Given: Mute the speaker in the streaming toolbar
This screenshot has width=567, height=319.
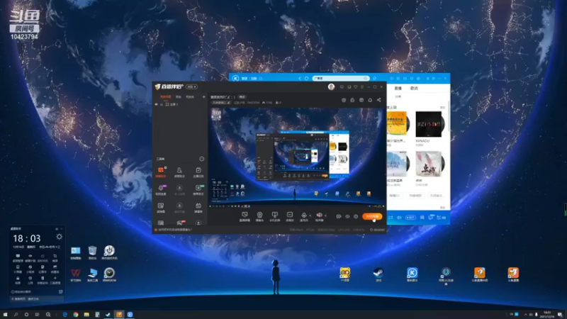Looking at the screenshot, I should (319, 216).
